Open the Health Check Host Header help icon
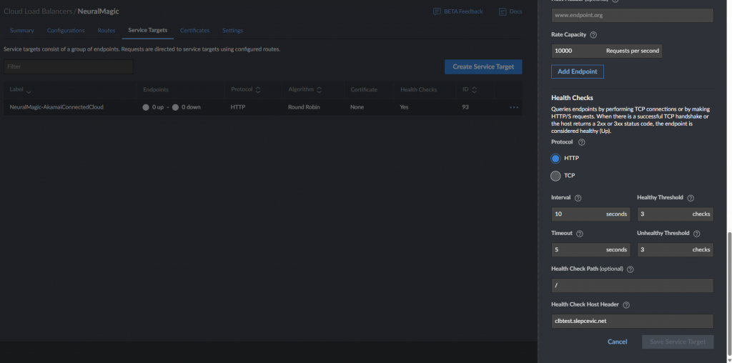The width and height of the screenshot is (732, 363). click(626, 305)
